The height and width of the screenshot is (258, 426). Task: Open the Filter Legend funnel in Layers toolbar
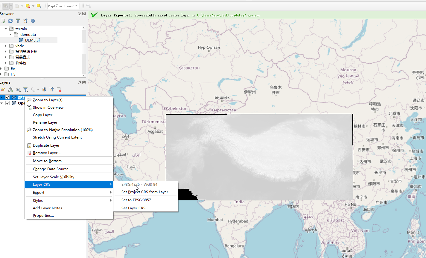26,90
